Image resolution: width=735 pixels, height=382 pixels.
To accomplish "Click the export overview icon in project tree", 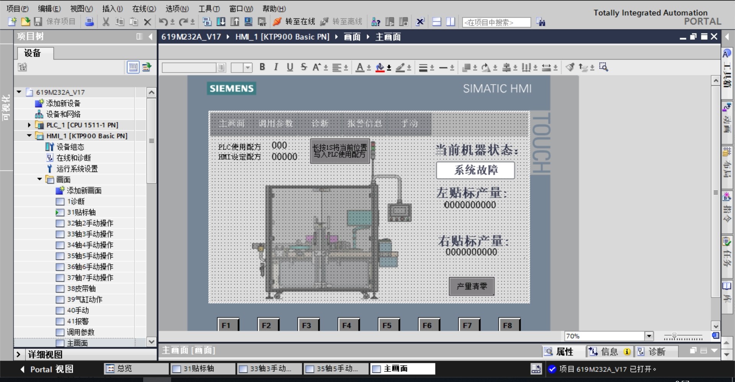I will (147, 67).
